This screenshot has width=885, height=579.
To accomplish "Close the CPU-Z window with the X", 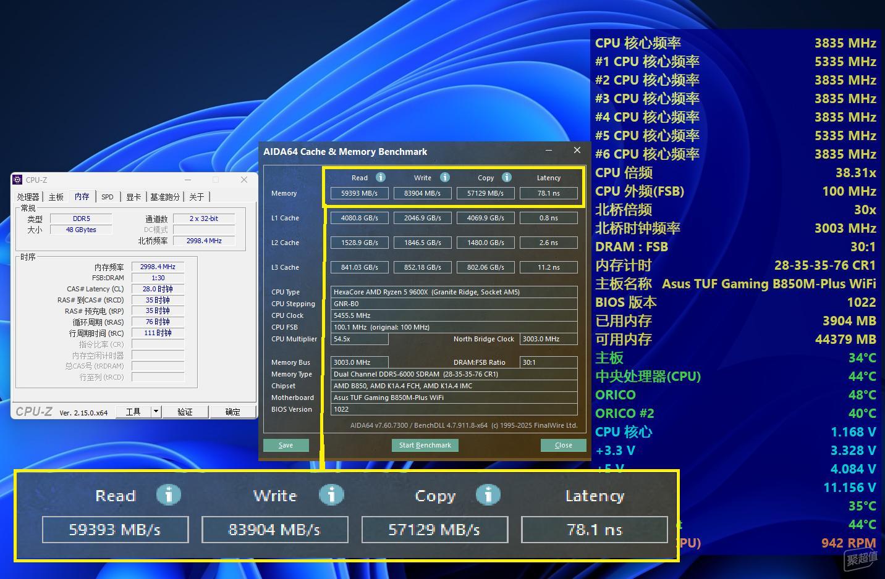I will click(244, 180).
